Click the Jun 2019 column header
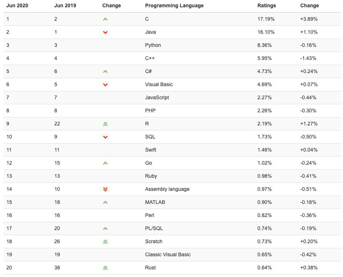The height and width of the screenshot is (277, 343). coord(65,6)
